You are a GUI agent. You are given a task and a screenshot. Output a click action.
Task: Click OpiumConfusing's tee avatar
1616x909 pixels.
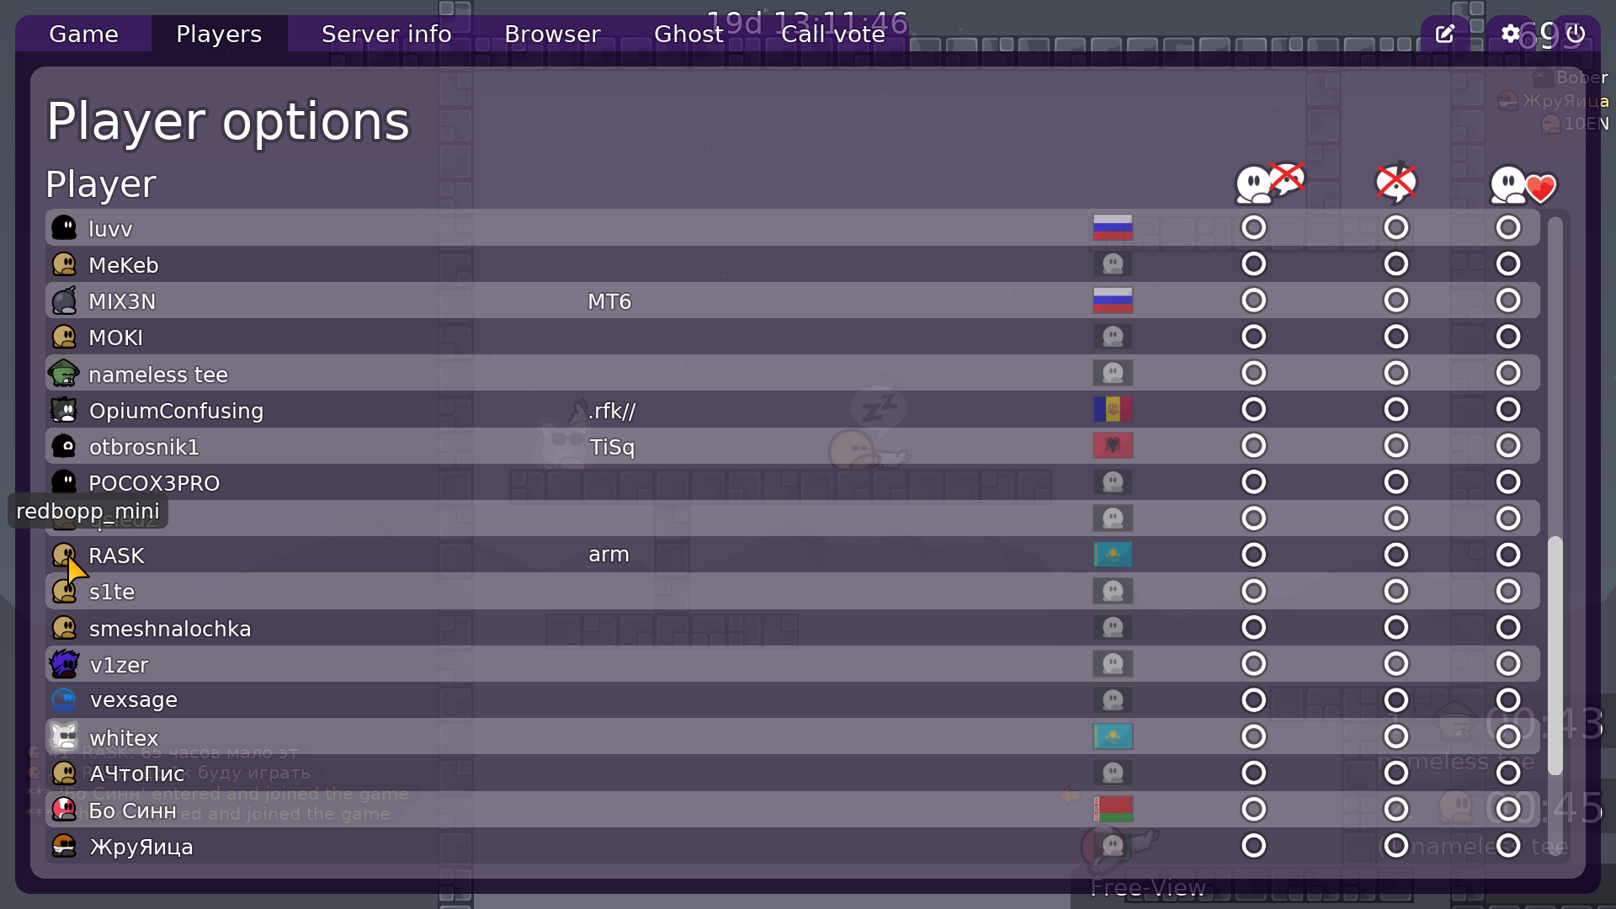tap(64, 410)
